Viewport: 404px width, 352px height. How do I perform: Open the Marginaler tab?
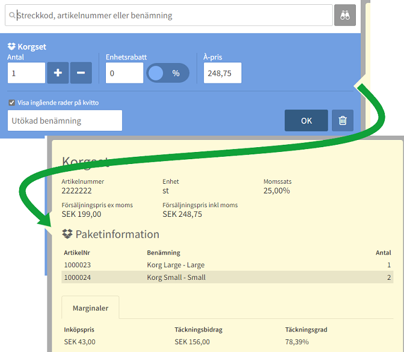90,308
